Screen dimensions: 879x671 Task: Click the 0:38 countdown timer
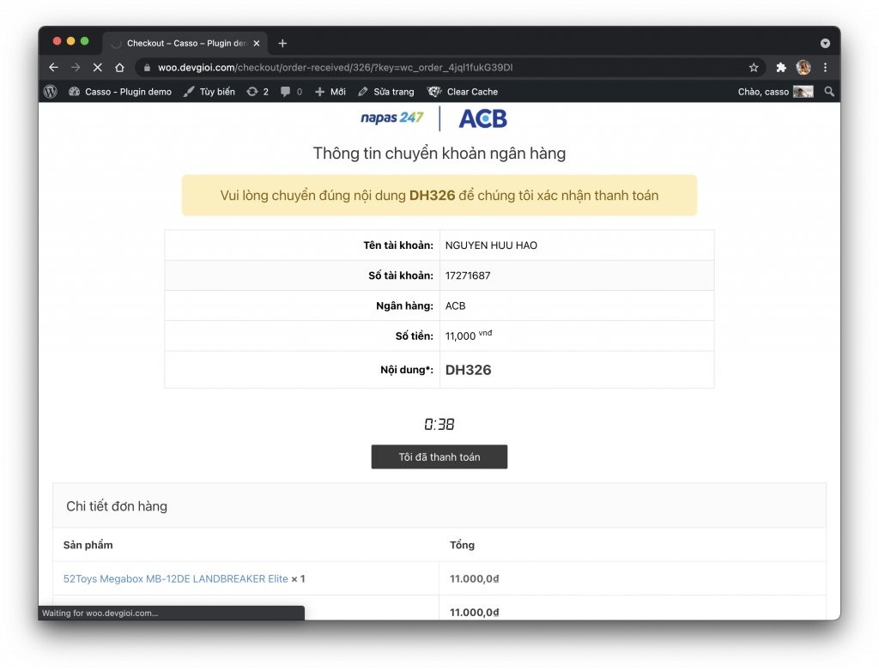click(x=439, y=425)
